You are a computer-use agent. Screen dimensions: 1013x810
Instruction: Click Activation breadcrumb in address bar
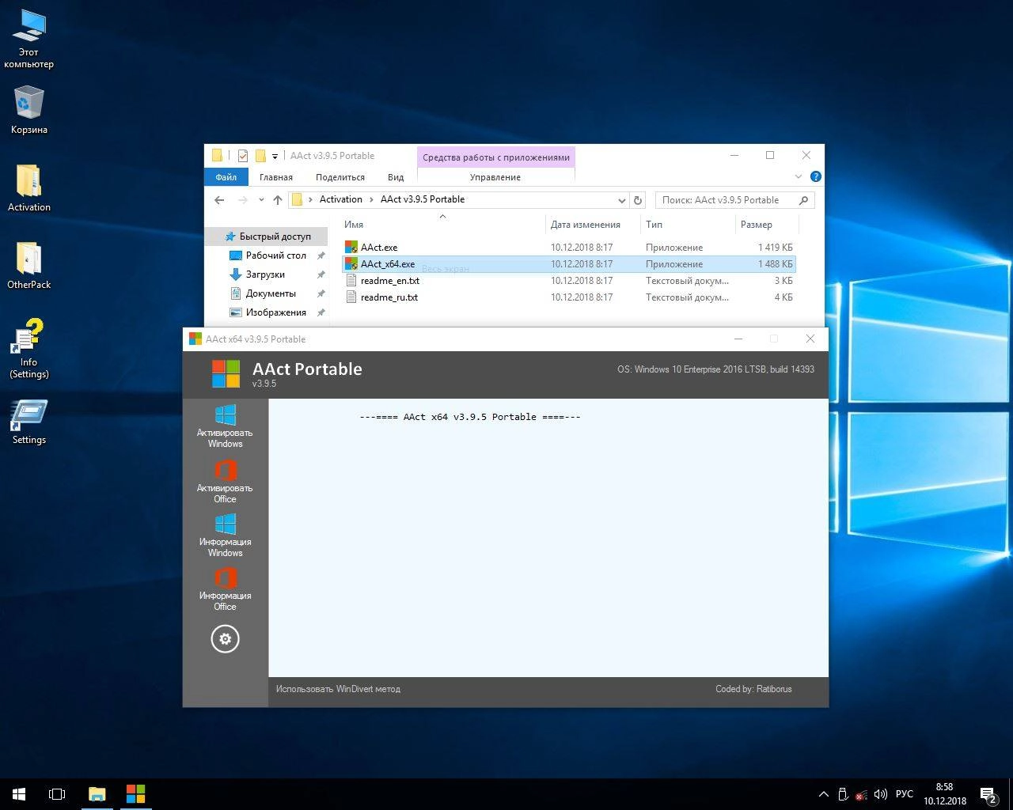(341, 199)
